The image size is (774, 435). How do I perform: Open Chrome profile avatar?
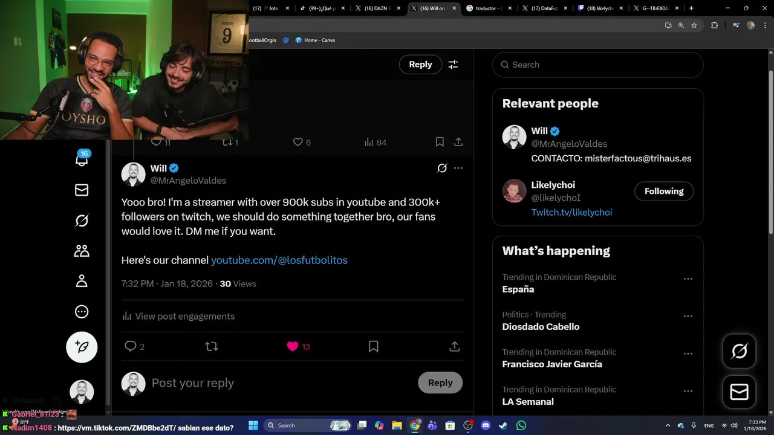(x=751, y=25)
